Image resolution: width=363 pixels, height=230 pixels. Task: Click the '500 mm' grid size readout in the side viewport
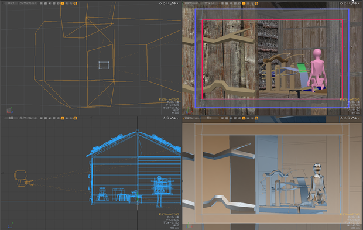pos(174,228)
